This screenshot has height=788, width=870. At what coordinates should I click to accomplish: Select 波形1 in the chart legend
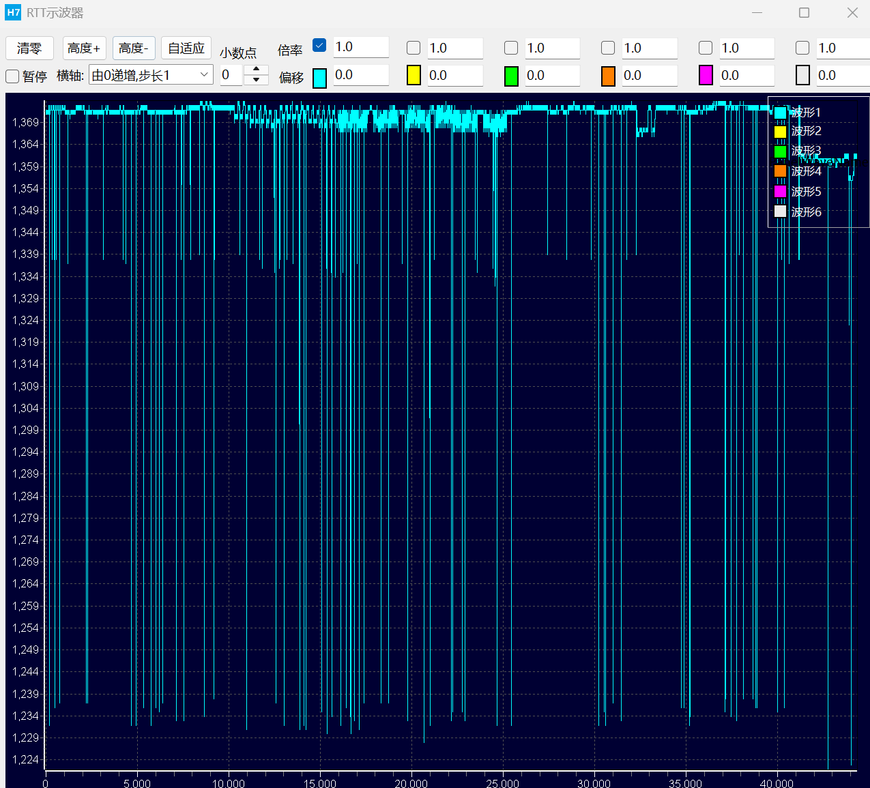(806, 113)
